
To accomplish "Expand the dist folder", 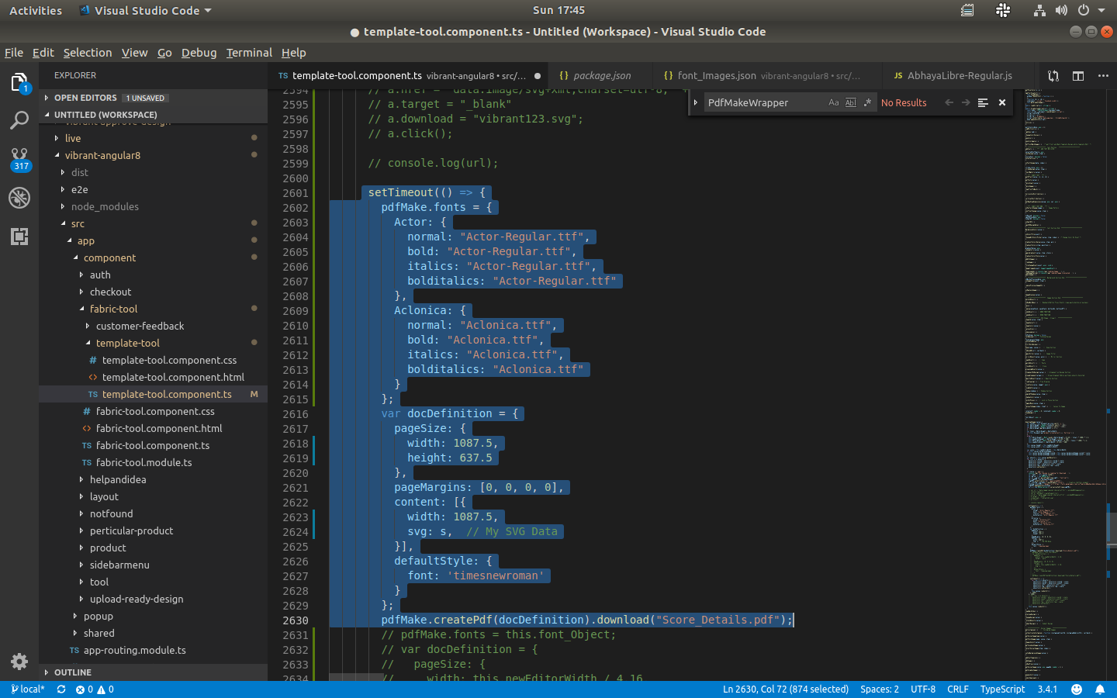I will (79, 172).
